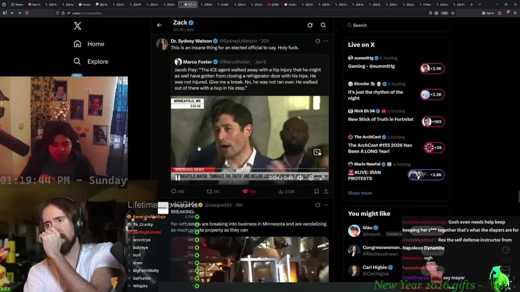Mute the video volume
This screenshot has width=520, height=292.
pos(300,178)
